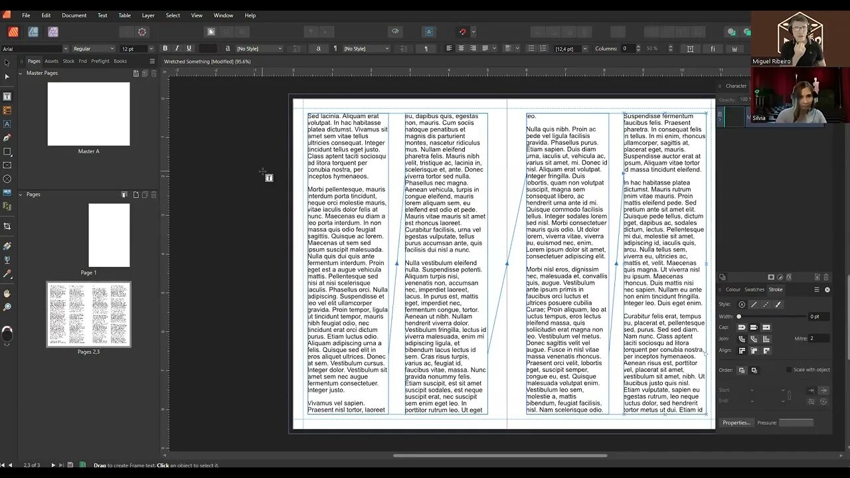The image size is (850, 478).
Task: Select the Rectangle shape tool
Action: 7,151
